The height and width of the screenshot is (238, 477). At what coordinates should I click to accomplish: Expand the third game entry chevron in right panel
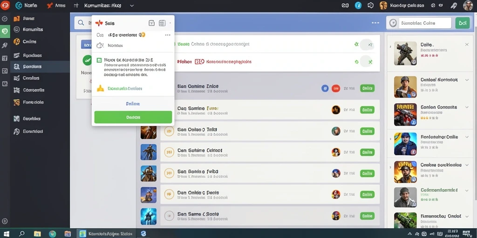[x=467, y=107]
